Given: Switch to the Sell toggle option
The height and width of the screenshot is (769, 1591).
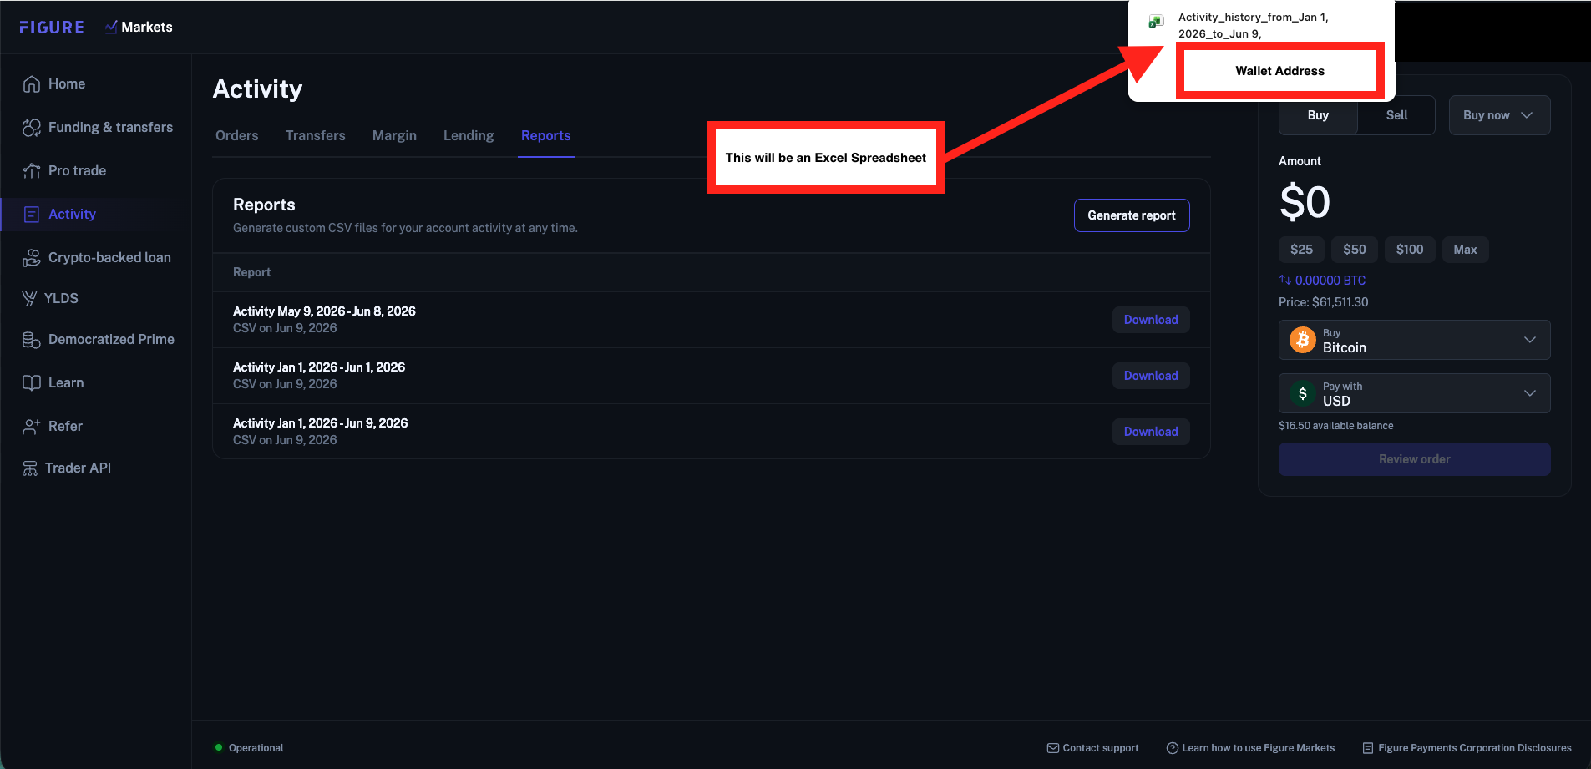Looking at the screenshot, I should click(1396, 115).
